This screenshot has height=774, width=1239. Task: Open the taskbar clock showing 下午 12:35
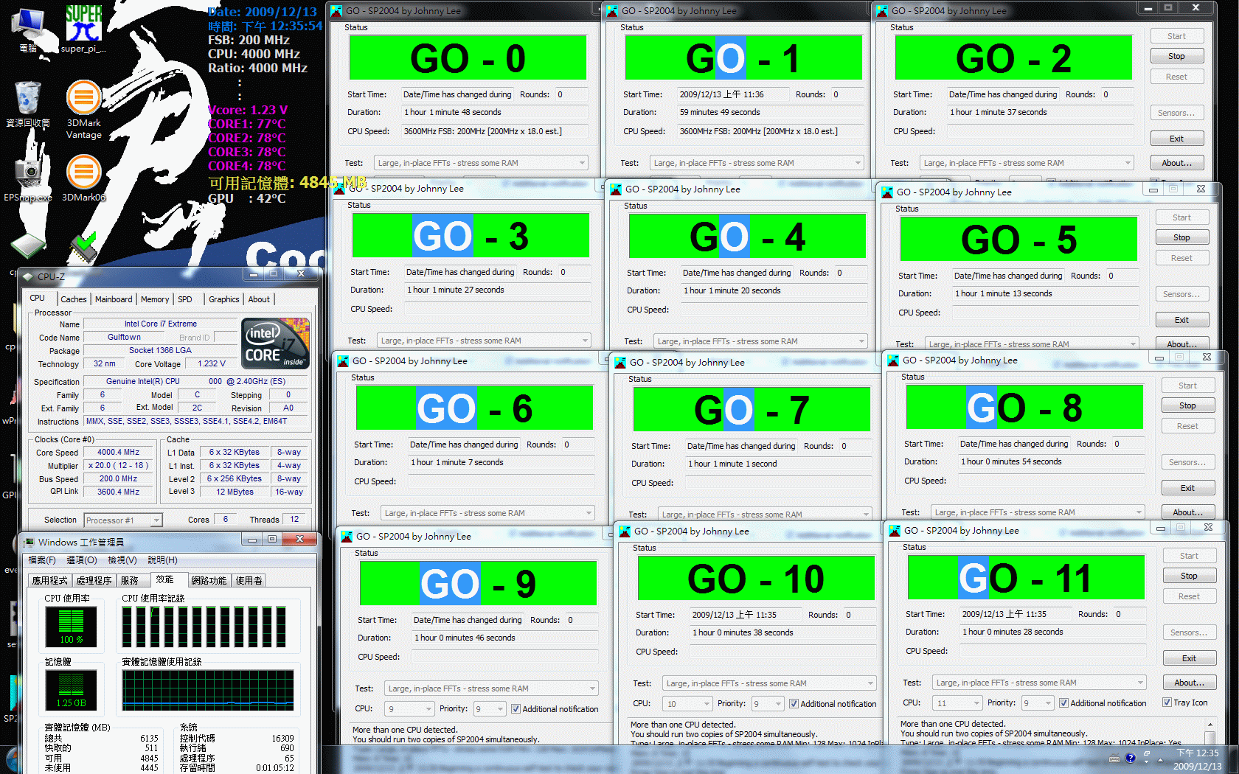coord(1198,759)
